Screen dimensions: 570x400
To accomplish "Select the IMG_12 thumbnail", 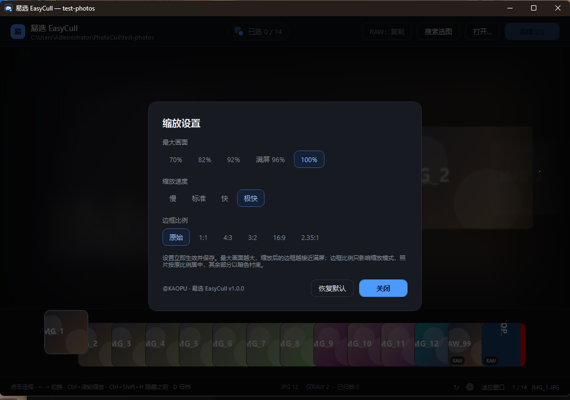I will 432,344.
